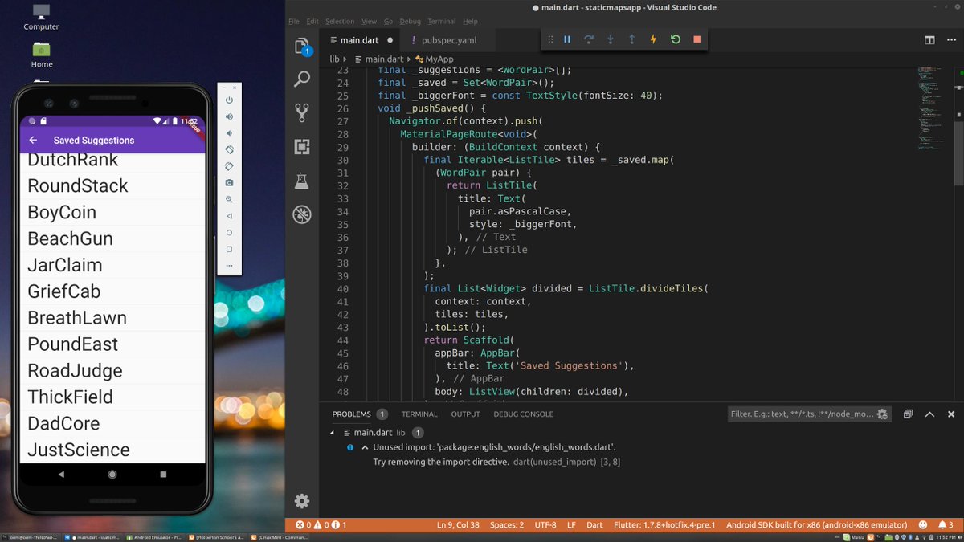
Task: Switch to the TERMINAL panel tab
Action: (419, 414)
